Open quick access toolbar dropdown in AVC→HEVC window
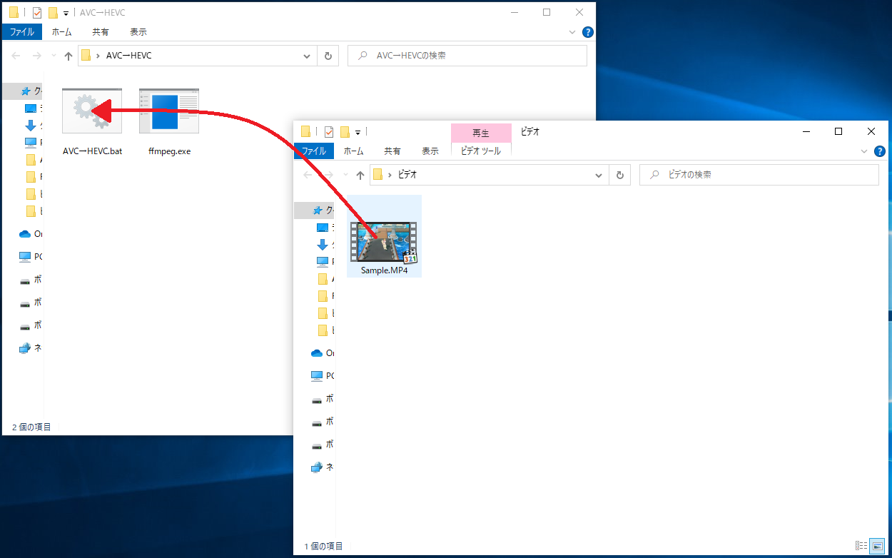892x558 pixels. coord(66,13)
